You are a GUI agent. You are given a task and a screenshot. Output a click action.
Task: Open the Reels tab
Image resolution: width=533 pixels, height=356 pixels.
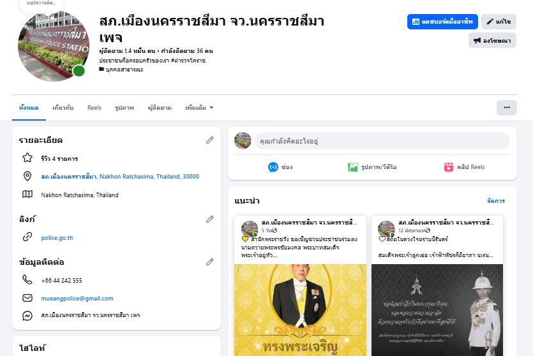point(94,108)
